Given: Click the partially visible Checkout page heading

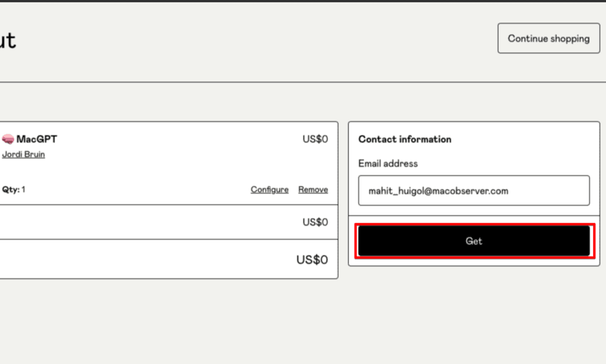Looking at the screenshot, I should tap(7, 40).
